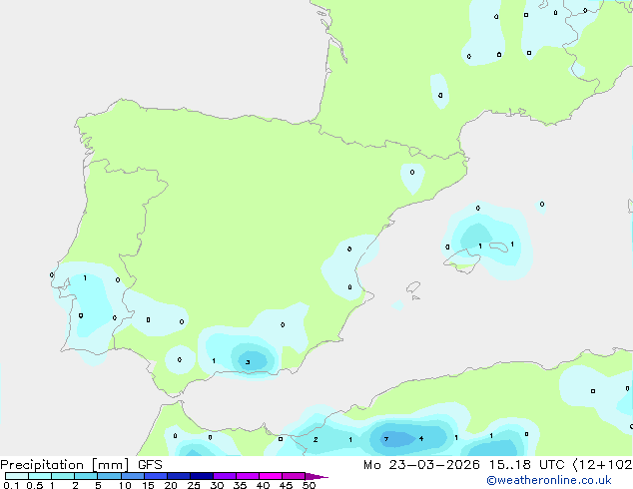Viewport: 633px width, 489px height.
Task: Open the weatheronline.co.uk copyright link
Action: click(548, 480)
